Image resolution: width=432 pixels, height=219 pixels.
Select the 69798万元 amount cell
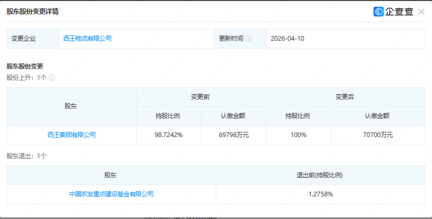233,135
